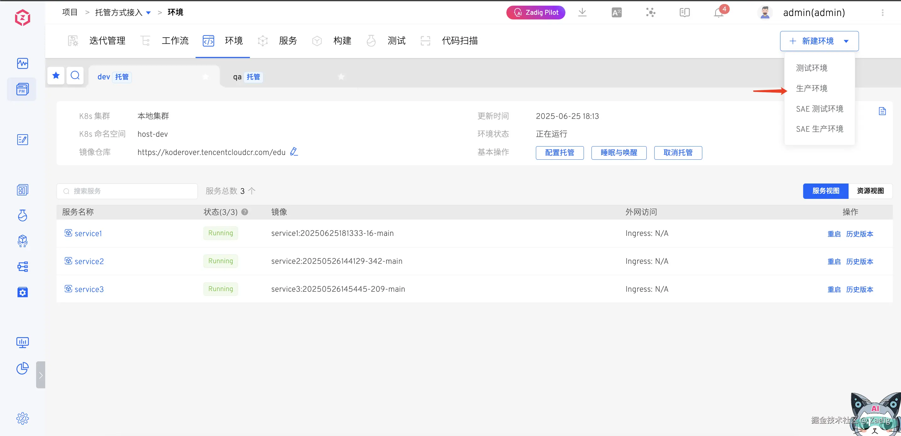
Task: Click the status help question mark icon
Action: pyautogui.click(x=245, y=212)
